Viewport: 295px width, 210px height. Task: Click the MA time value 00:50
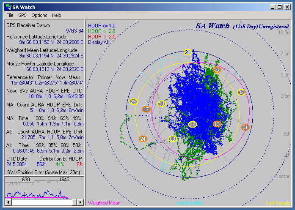[29, 124]
